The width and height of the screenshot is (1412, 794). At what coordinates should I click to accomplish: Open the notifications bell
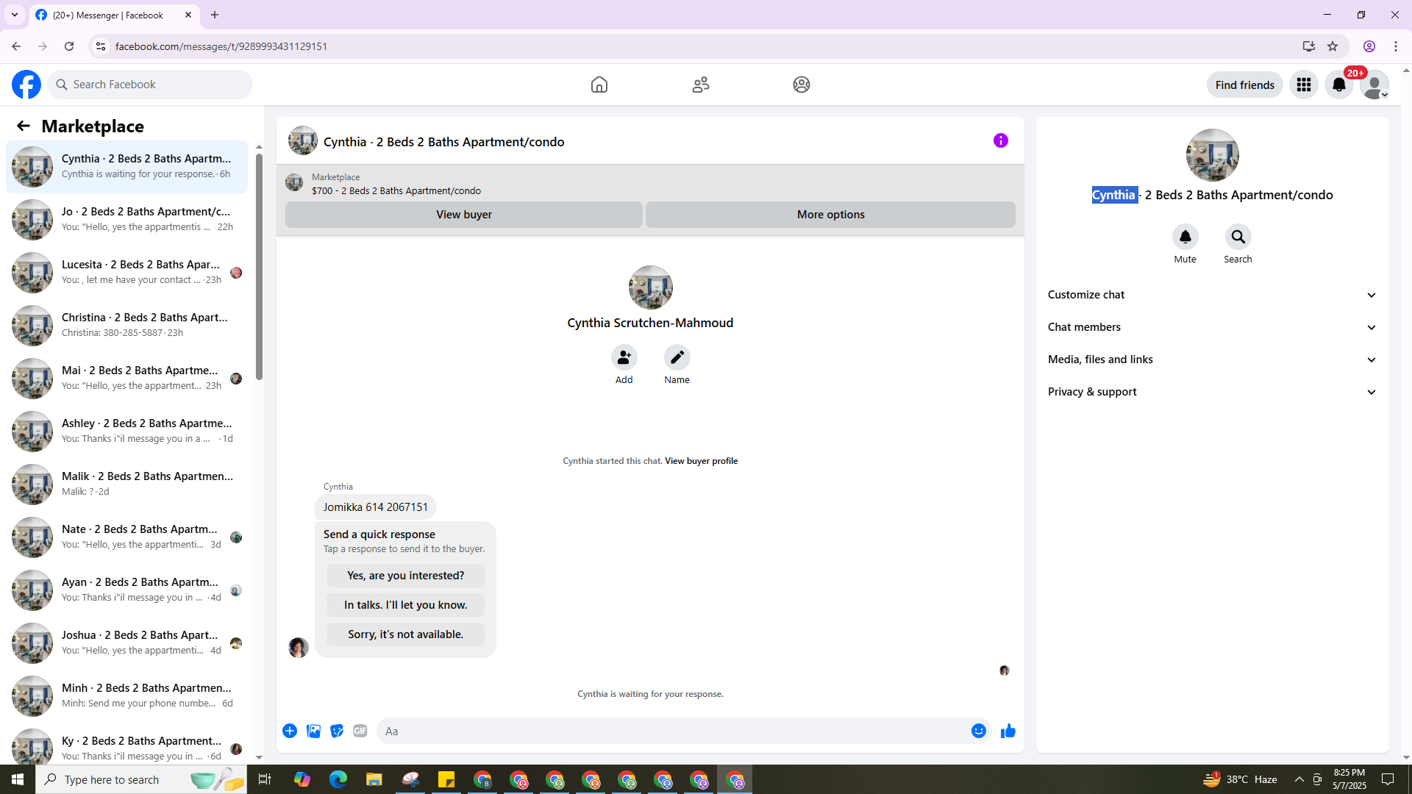[x=1338, y=85]
